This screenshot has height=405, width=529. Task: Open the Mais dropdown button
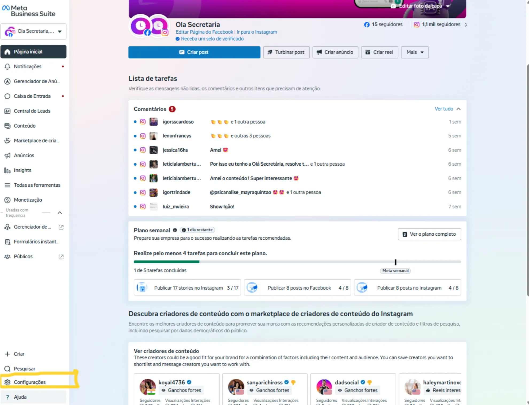point(415,52)
